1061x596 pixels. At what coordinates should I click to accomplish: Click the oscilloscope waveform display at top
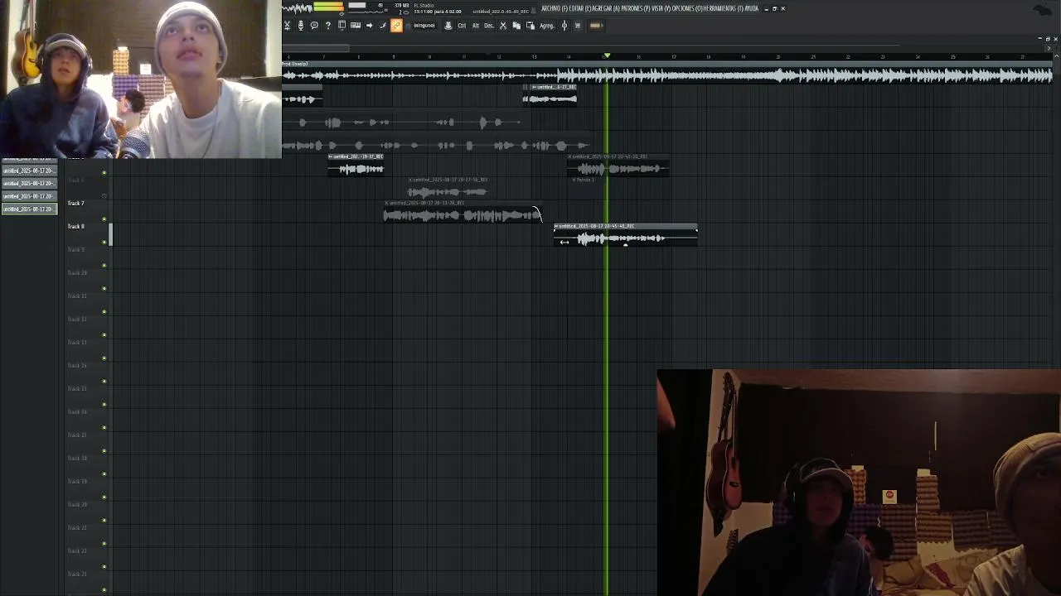pyautogui.click(x=298, y=8)
